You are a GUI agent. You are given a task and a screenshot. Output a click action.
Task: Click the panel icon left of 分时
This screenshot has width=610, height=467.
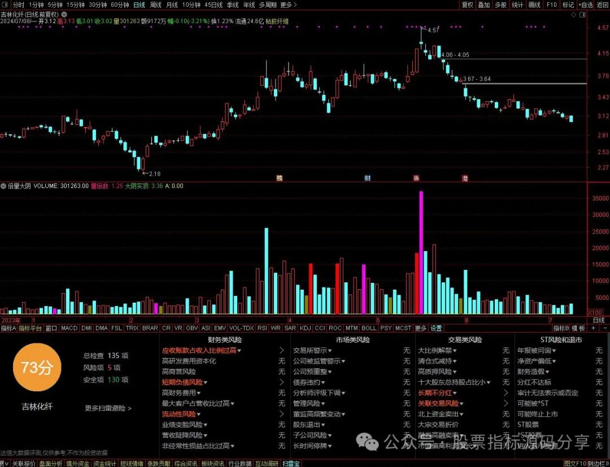pyautogui.click(x=5, y=5)
